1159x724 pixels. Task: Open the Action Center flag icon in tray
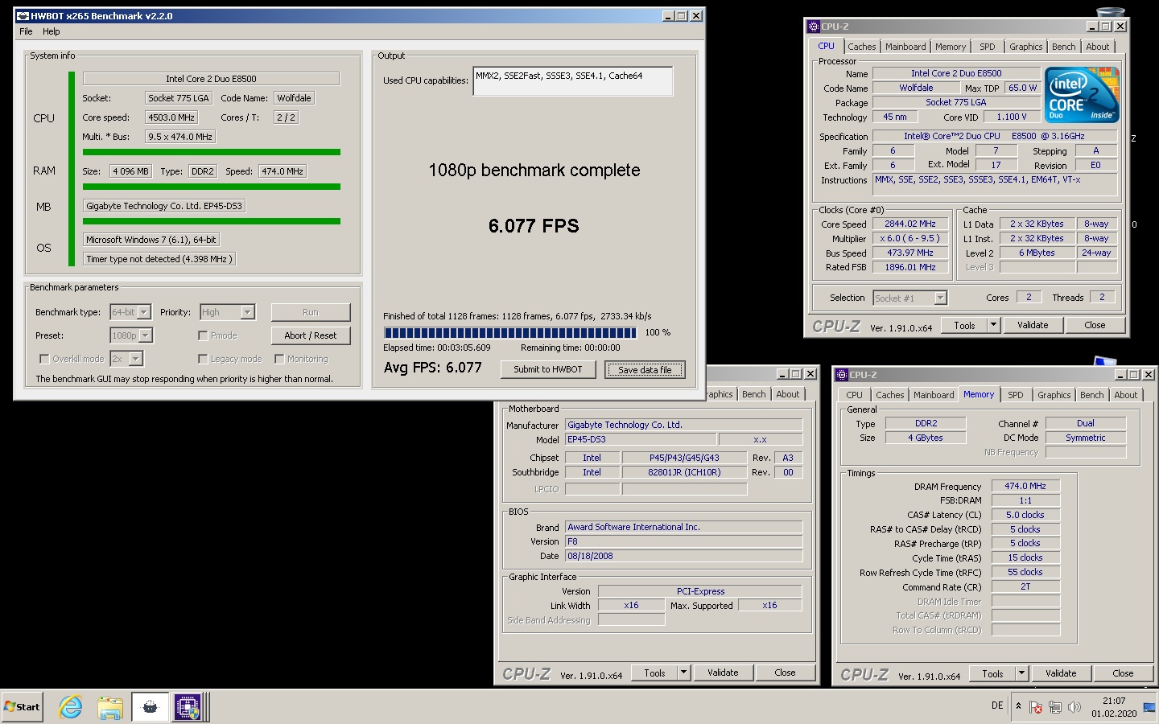(x=1036, y=707)
